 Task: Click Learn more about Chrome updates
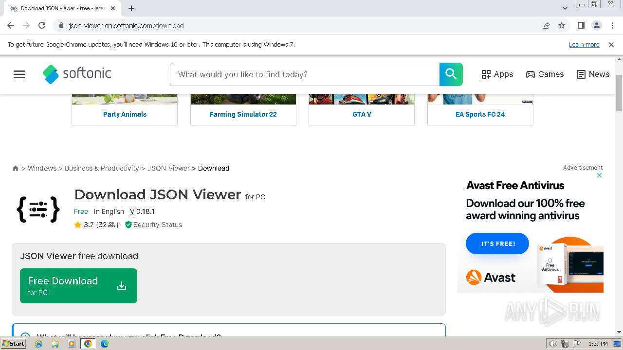(584, 44)
